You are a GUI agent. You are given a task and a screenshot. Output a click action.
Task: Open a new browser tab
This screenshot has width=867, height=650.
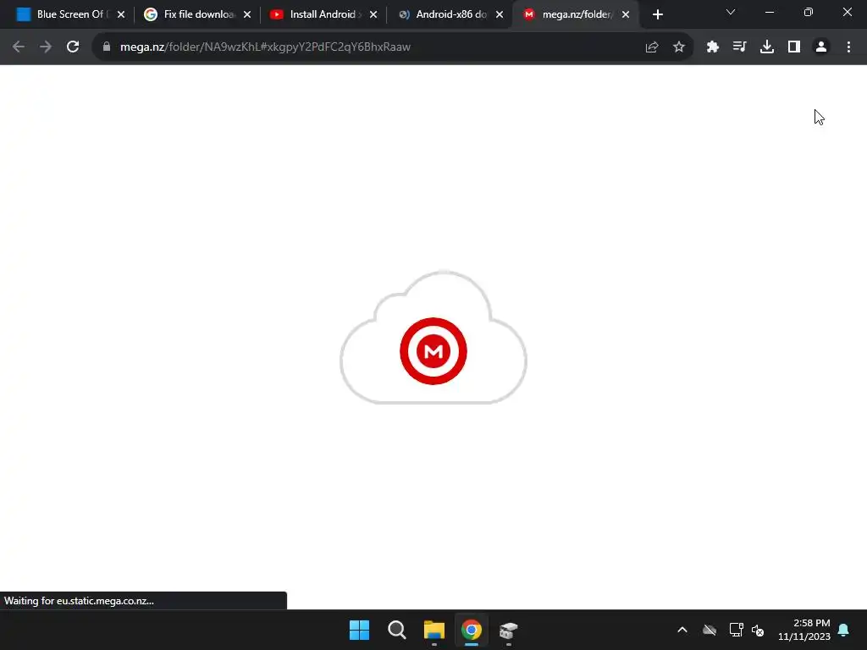(657, 14)
